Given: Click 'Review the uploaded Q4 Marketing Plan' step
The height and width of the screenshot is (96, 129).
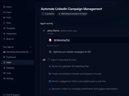Looking at the screenshot, I should click(70, 66).
